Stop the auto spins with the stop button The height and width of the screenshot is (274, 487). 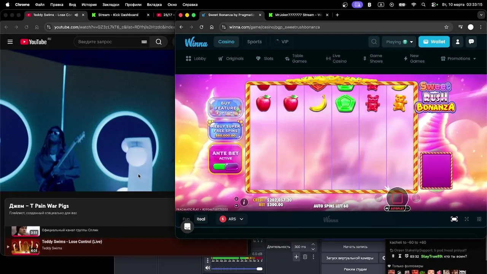click(397, 198)
